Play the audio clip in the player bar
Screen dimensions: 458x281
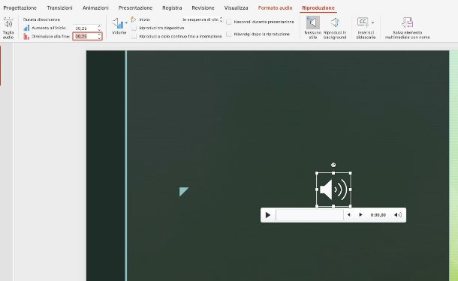(268, 215)
